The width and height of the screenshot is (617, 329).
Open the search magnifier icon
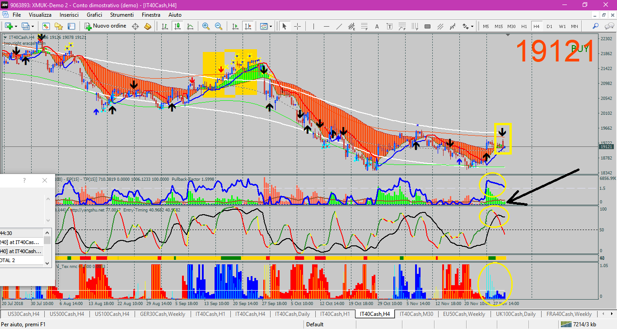[596, 26]
